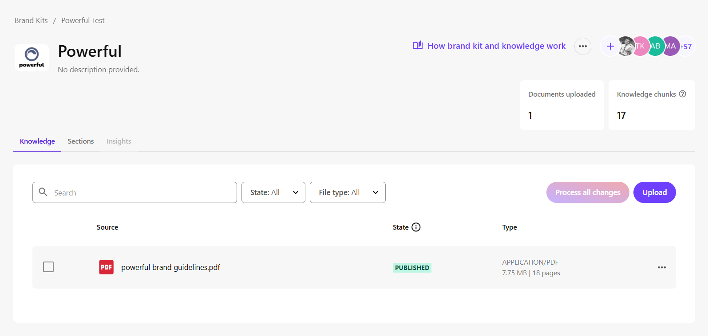The image size is (708, 336).
Task: Click the State column header label
Action: click(400, 227)
